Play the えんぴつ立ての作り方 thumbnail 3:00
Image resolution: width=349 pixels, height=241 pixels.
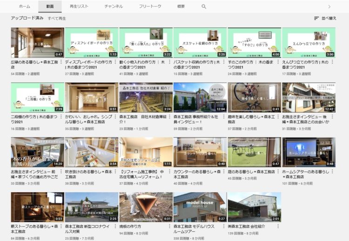309,42
